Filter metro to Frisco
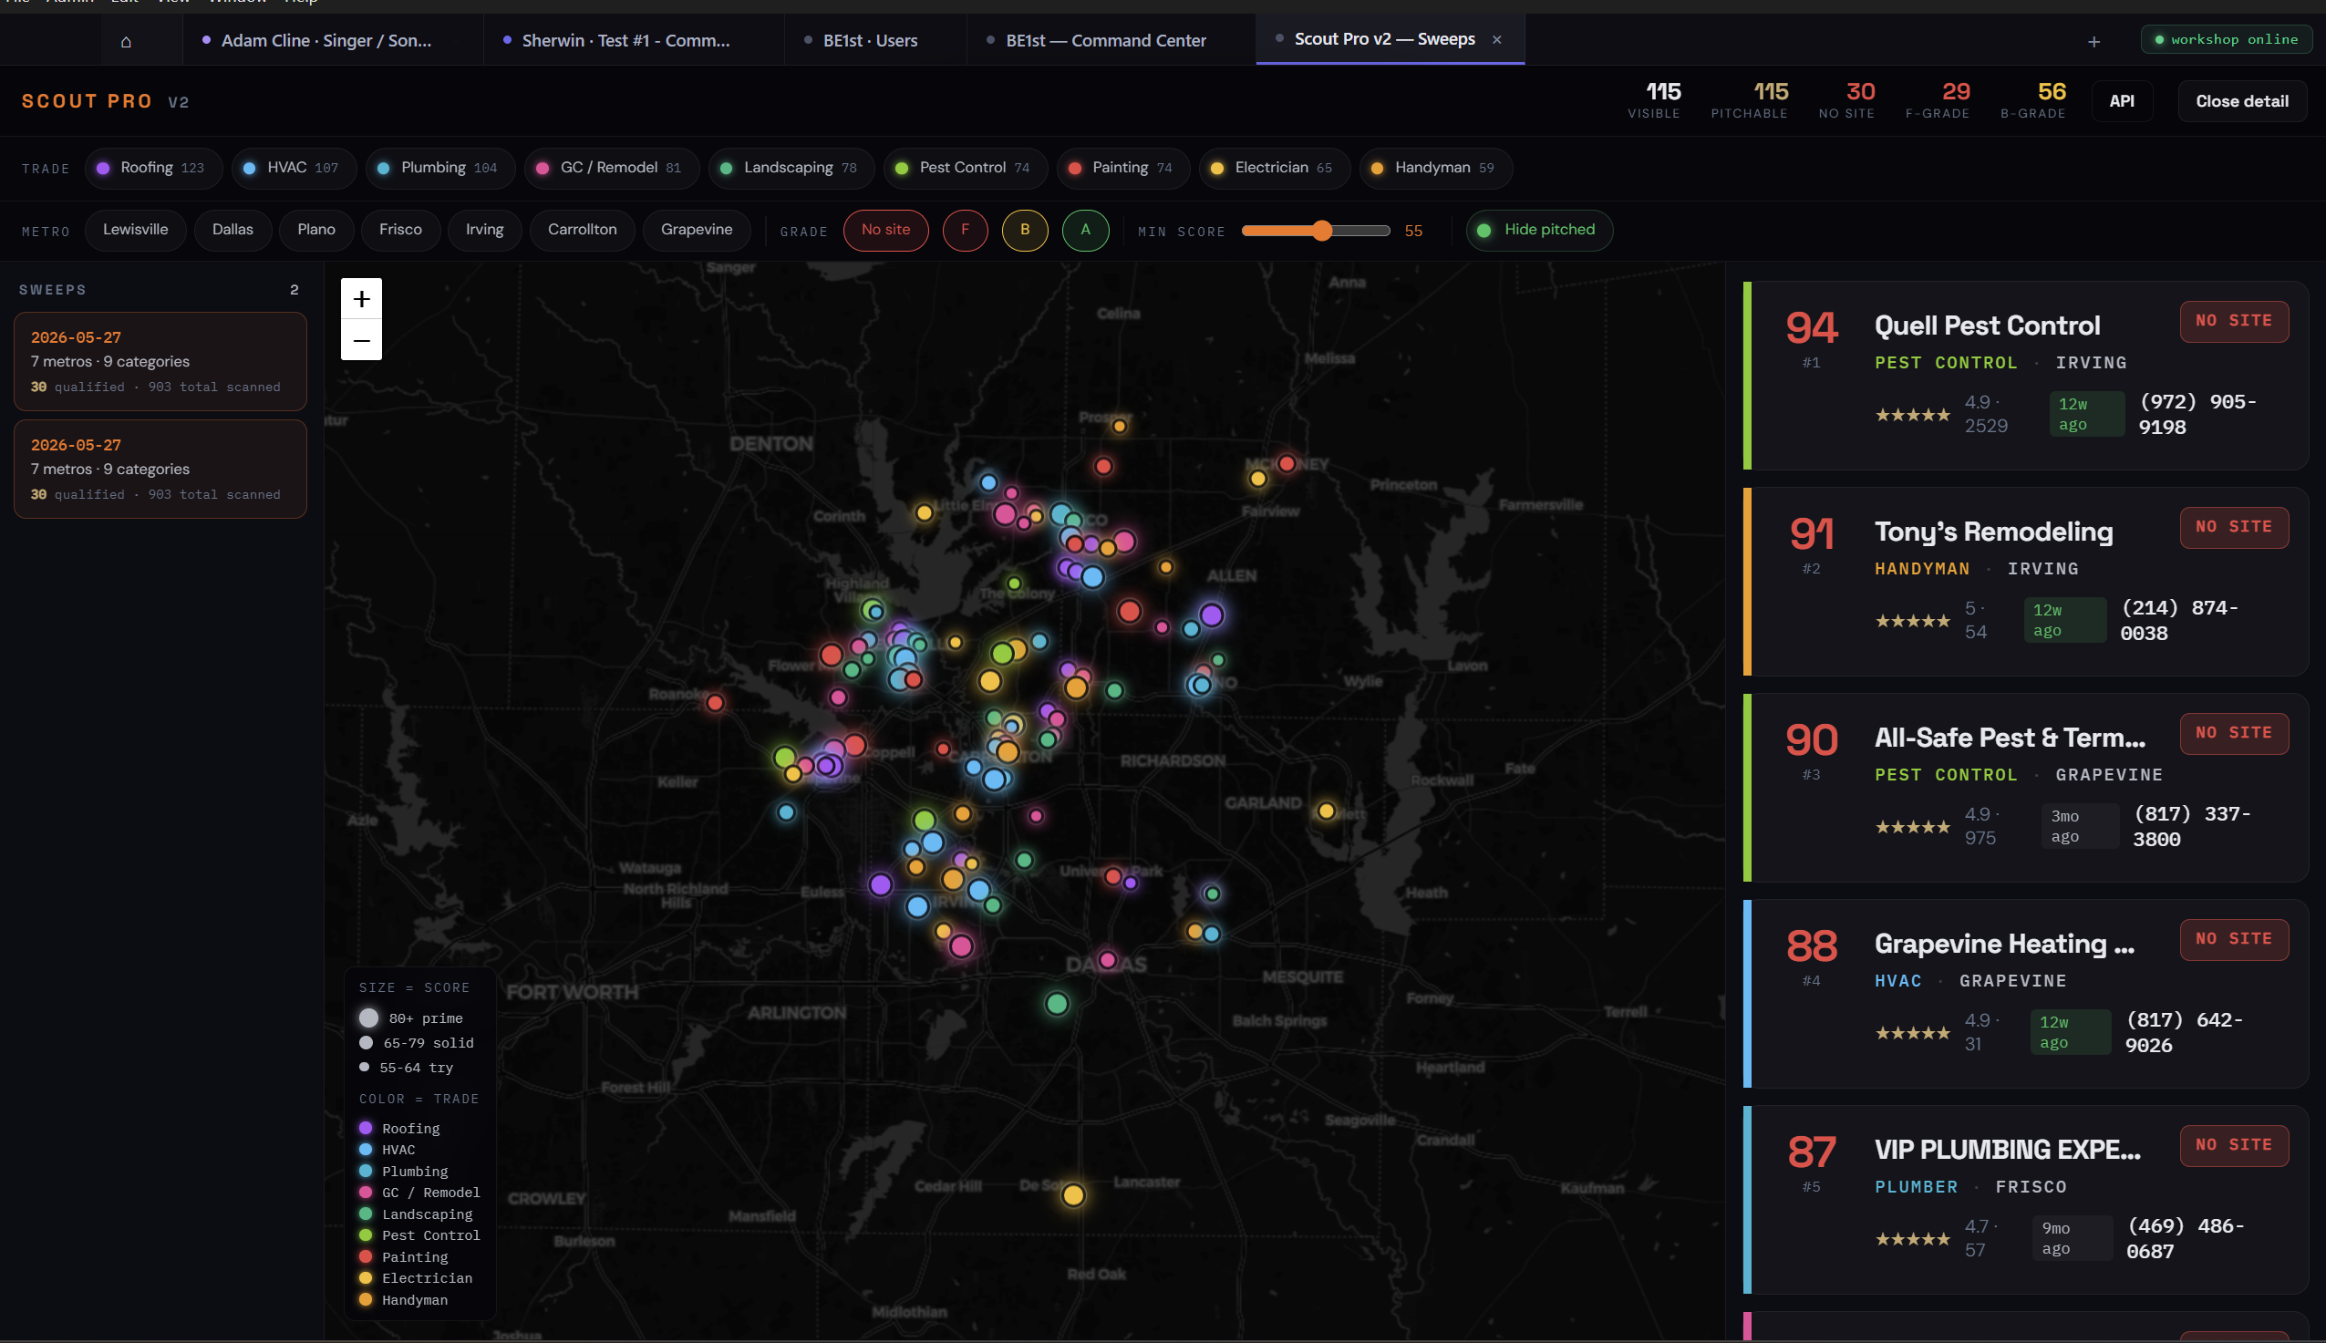Screen dimensions: 2326x1343 (400, 230)
